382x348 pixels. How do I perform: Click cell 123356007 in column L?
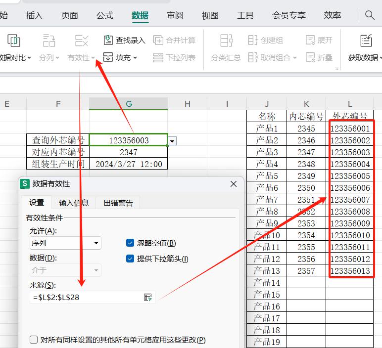pyautogui.click(x=350, y=200)
